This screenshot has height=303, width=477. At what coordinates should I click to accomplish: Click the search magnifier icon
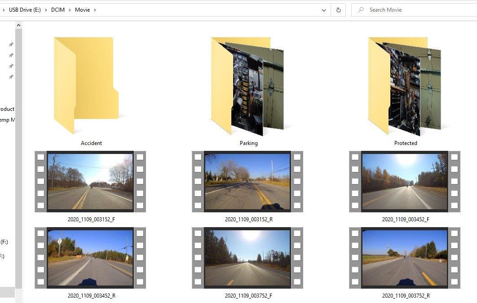[x=361, y=10]
